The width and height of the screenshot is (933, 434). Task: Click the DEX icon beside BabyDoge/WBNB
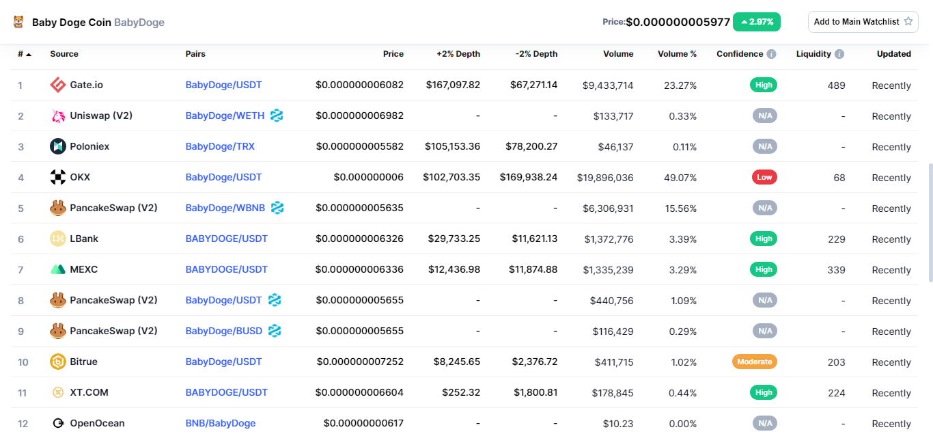tap(277, 208)
